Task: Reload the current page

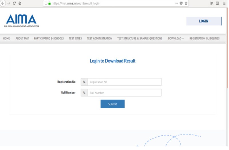Action: (x=14, y=3)
